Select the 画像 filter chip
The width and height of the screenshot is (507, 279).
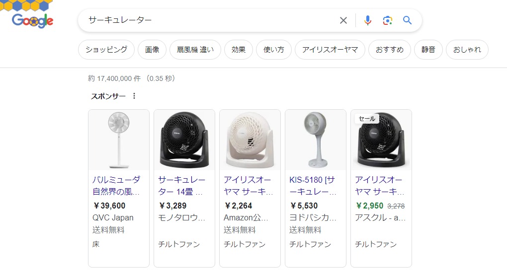(152, 50)
